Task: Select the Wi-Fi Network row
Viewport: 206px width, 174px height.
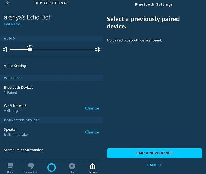Action: (51, 108)
